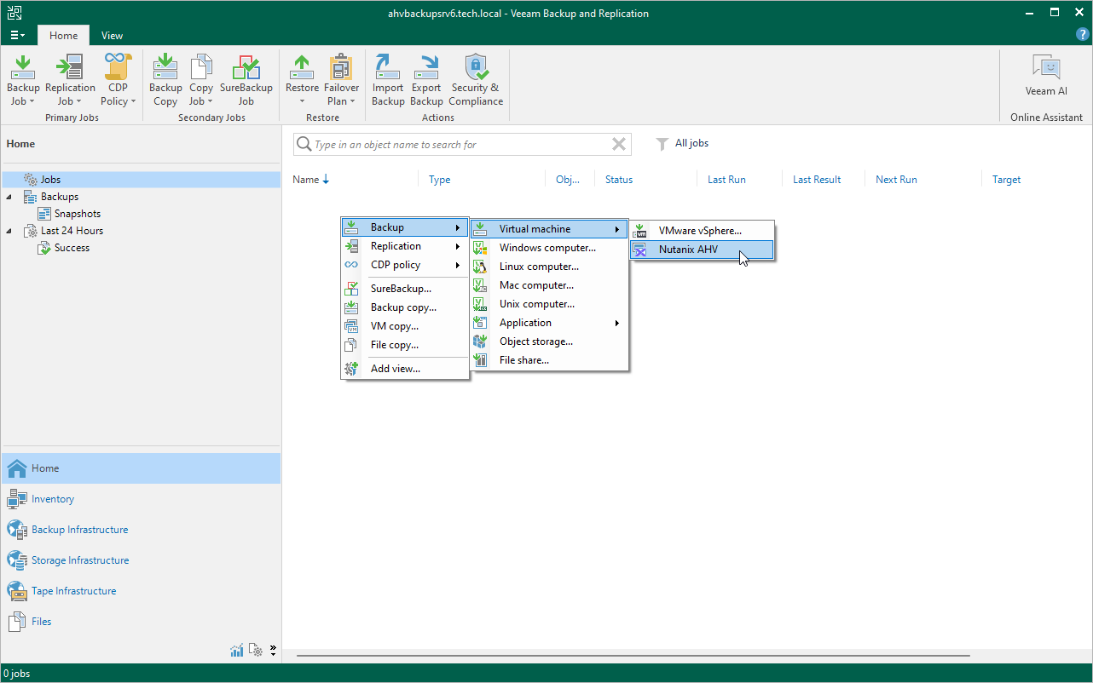Select Last 24 Hours tree node

tap(72, 231)
